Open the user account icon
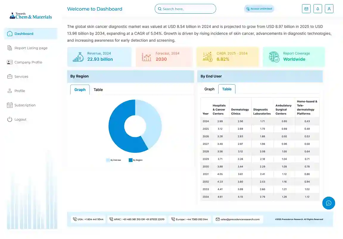This screenshot has height=239, width=343. [329, 9]
